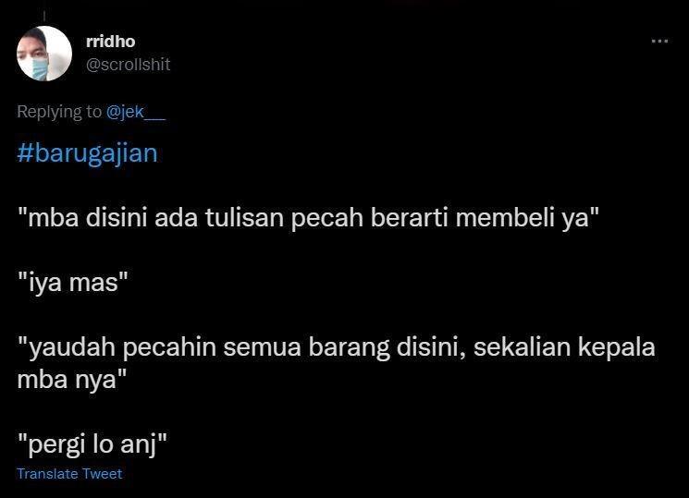
Task: Click Translate Tweet
Action: pos(69,473)
